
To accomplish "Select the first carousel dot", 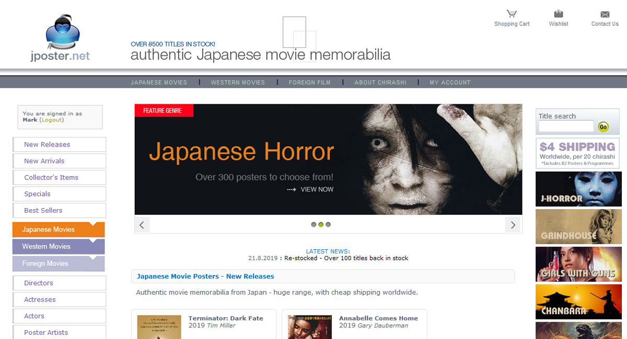I will click(313, 225).
